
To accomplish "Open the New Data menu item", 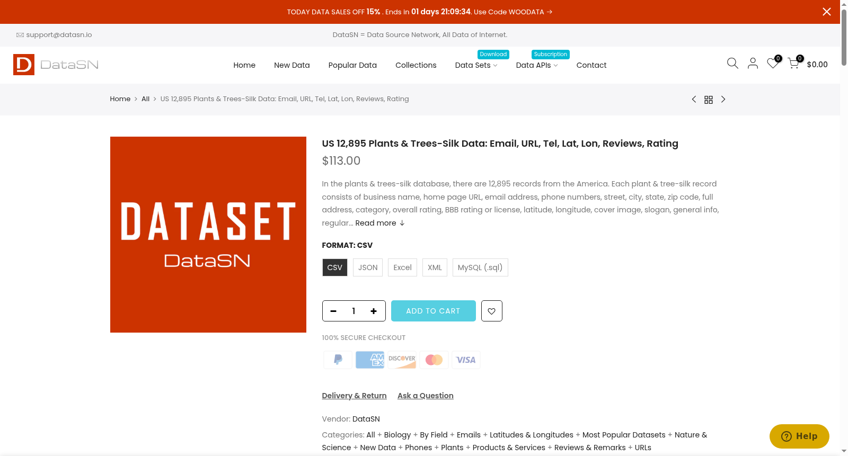I will tap(292, 65).
